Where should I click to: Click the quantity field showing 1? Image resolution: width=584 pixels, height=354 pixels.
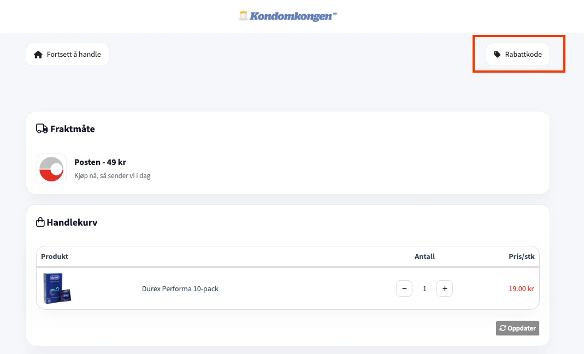click(x=424, y=289)
